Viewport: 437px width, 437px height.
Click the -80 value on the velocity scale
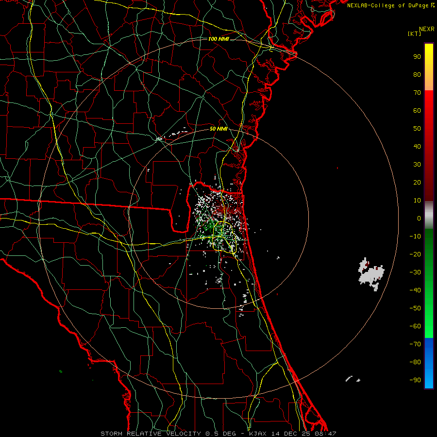(415, 362)
